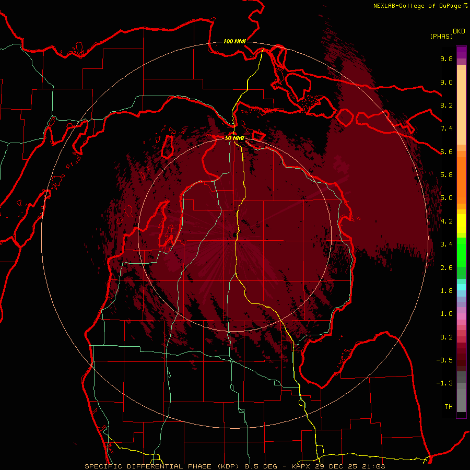Click the -0.5 scale value
Image resolution: width=470 pixels, height=470 pixels.
click(x=444, y=360)
